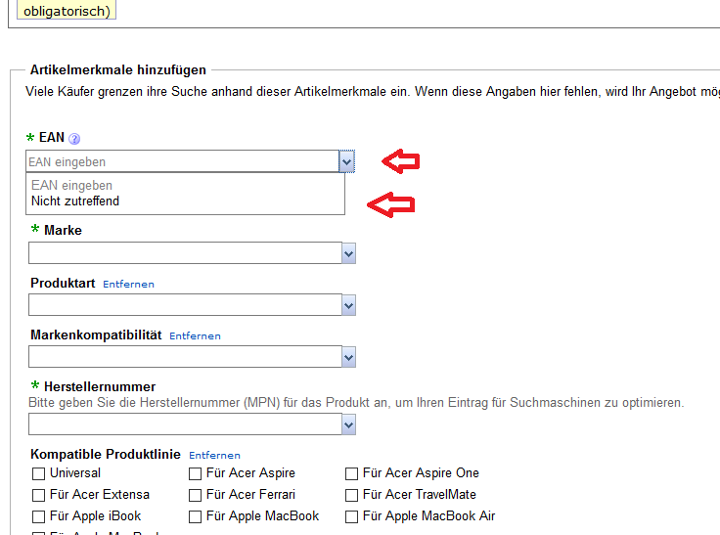Check the Für Apple iBook box

click(39, 516)
